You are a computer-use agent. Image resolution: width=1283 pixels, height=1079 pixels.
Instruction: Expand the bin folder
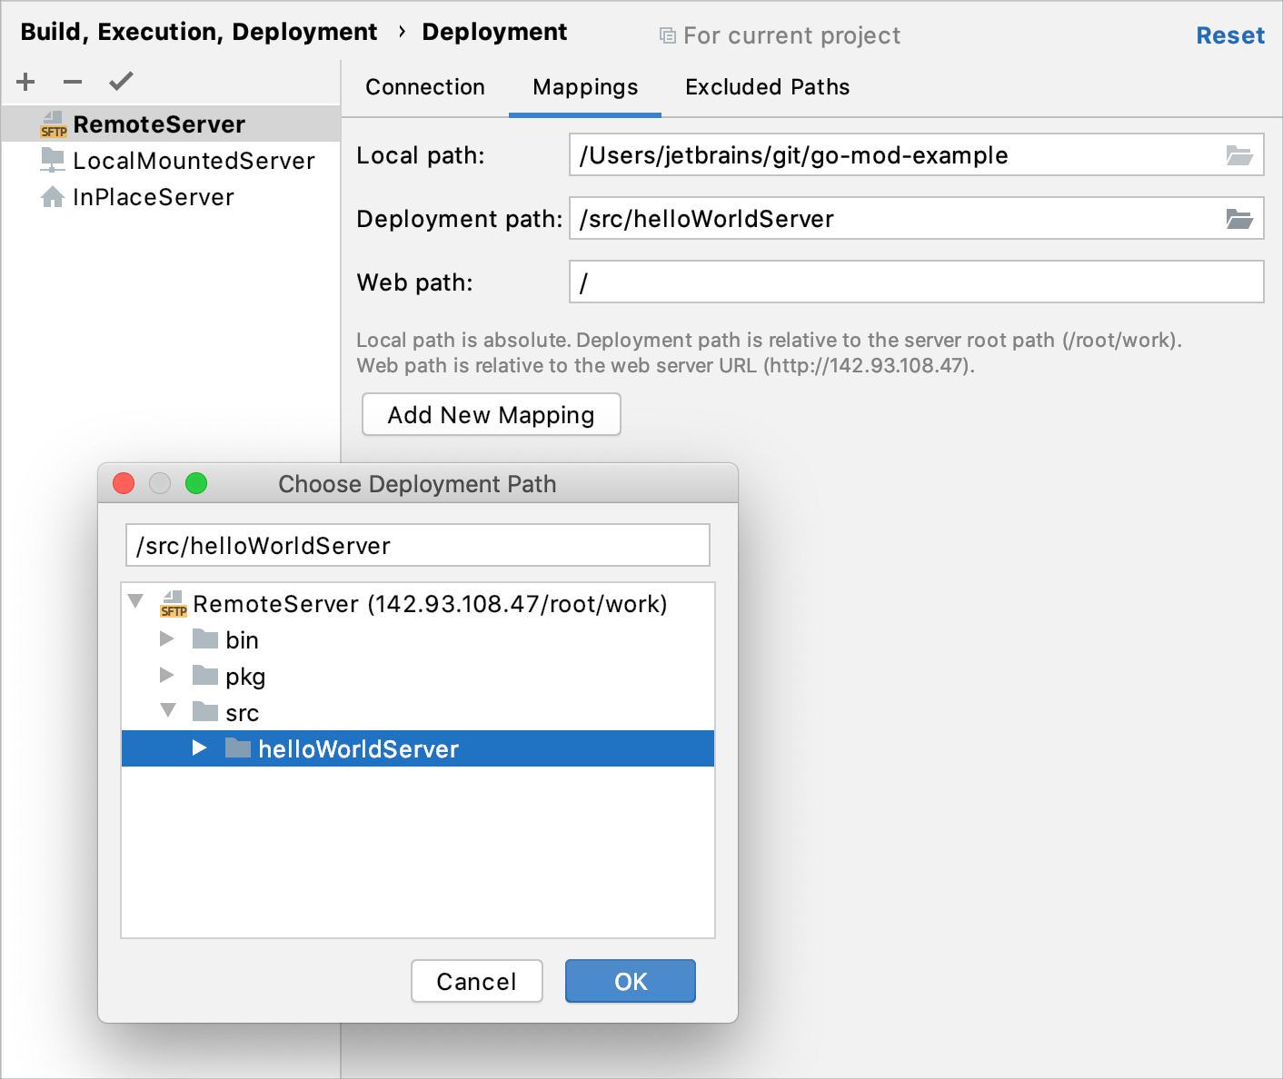pyautogui.click(x=167, y=638)
